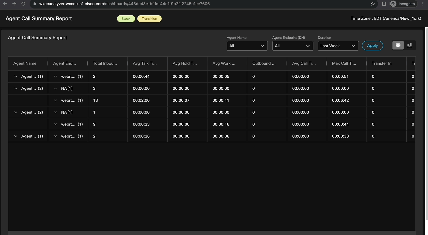Screen dimensions: 428x235
Task: Click the browser address bar URL
Action: 124,4
